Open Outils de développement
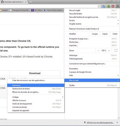 click(36, 104)
